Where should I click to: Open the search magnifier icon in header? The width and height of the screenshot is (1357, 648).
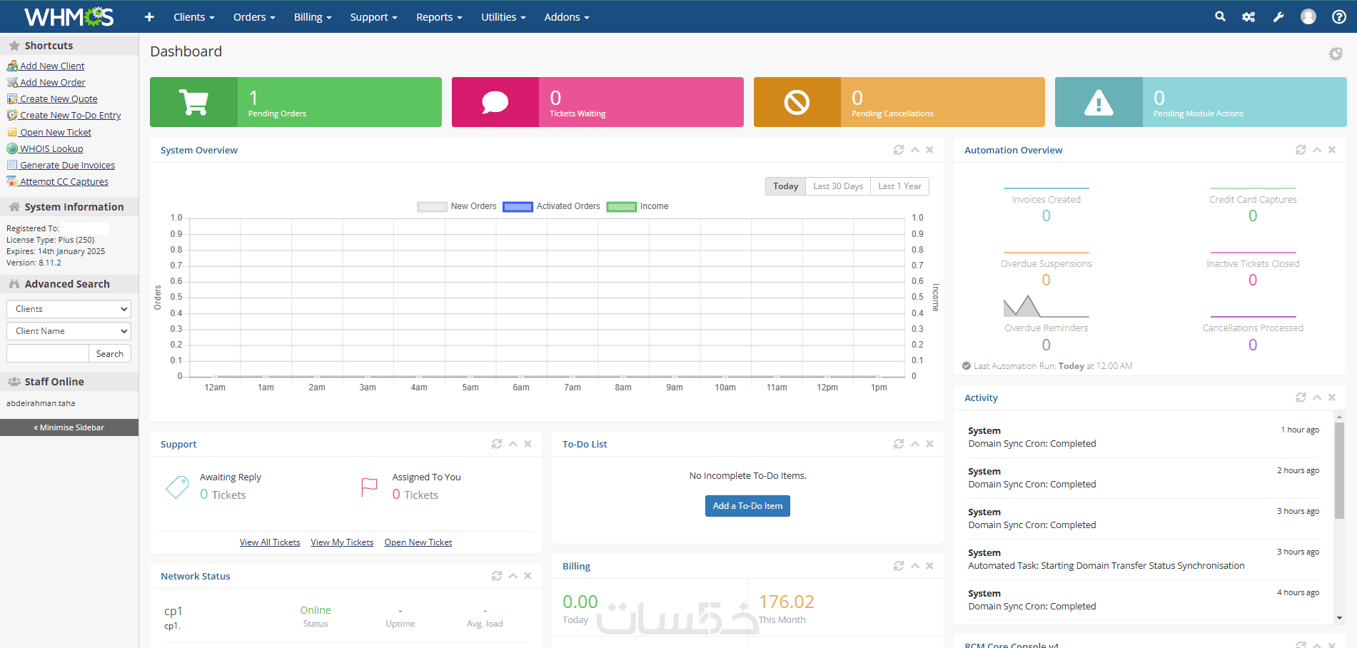point(1220,16)
